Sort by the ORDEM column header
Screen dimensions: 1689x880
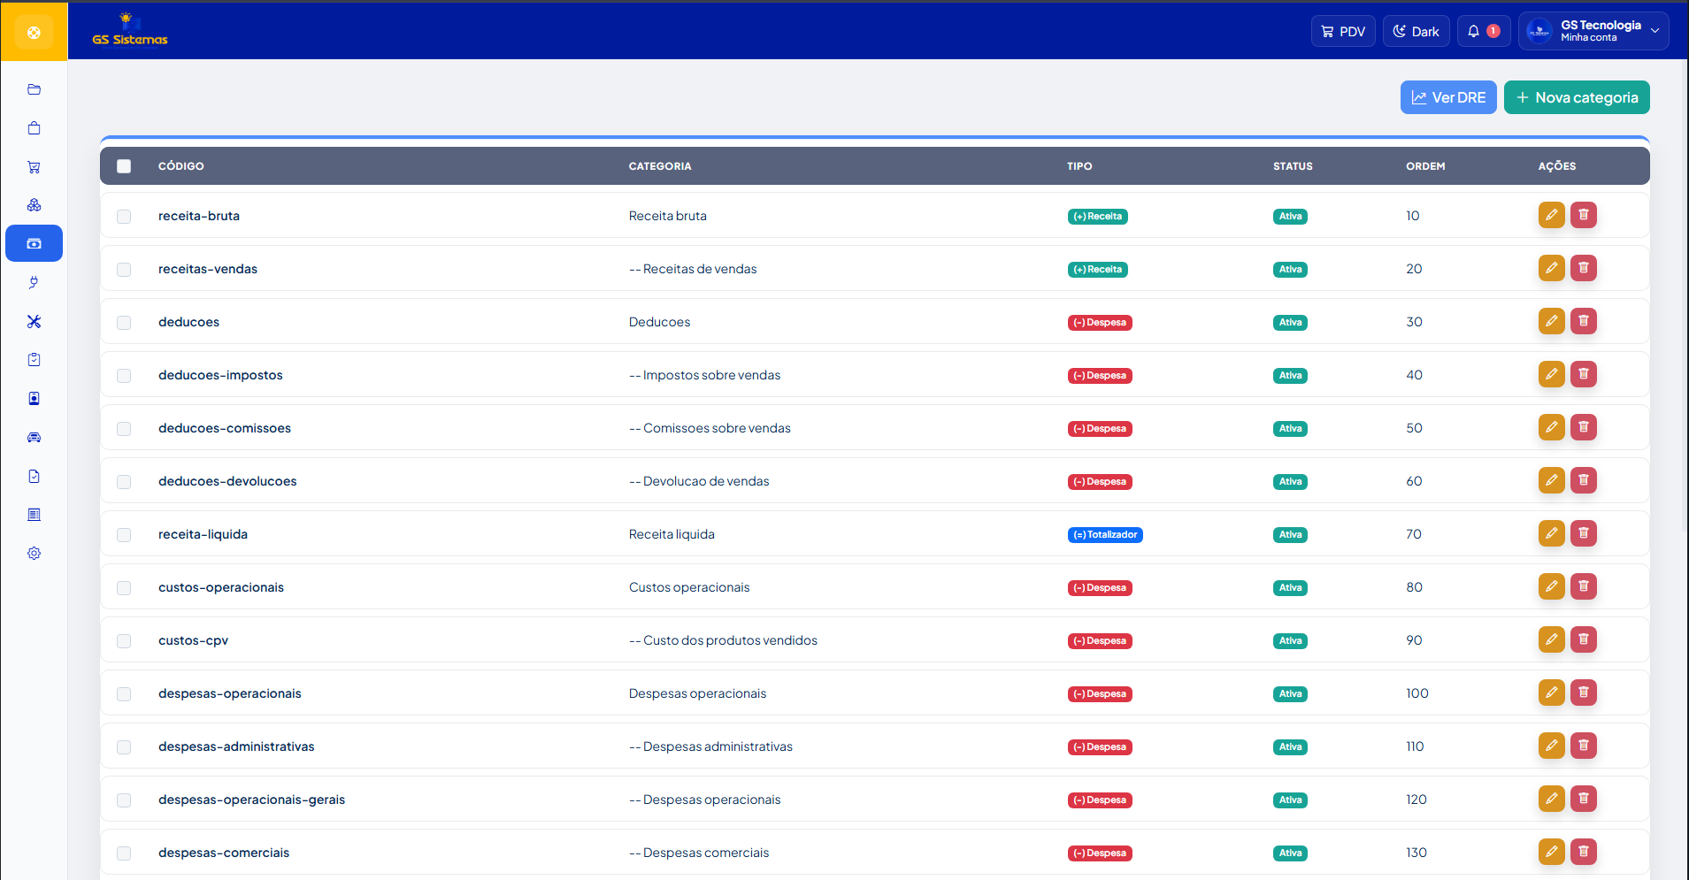pos(1425,166)
